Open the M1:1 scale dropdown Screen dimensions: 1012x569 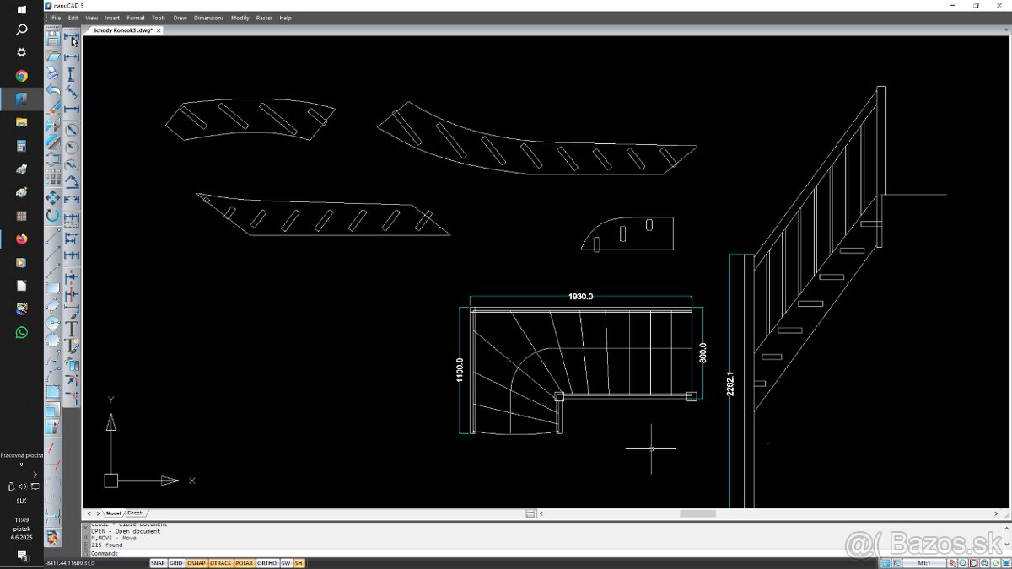[x=924, y=562]
